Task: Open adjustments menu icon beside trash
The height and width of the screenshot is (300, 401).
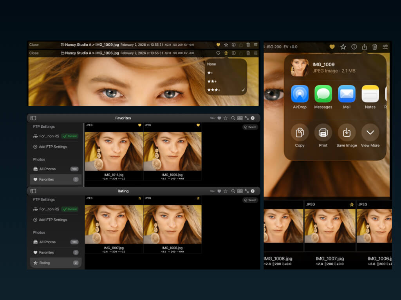Action: coord(385,47)
